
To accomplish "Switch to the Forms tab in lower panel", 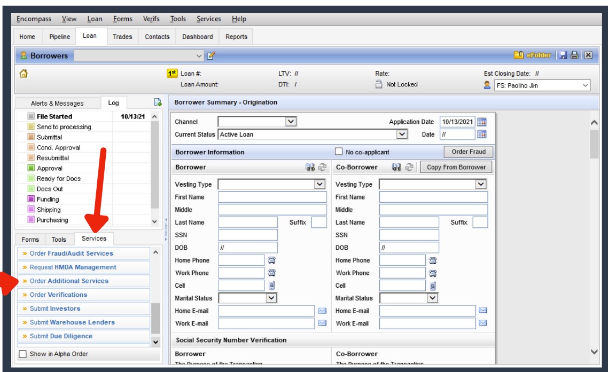I will click(x=30, y=240).
